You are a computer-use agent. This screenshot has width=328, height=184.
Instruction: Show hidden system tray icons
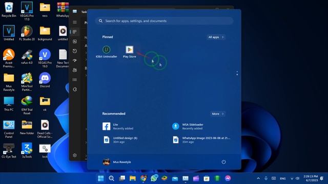point(258,178)
